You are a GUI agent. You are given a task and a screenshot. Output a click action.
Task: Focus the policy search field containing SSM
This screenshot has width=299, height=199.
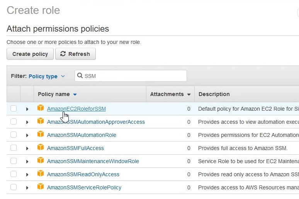point(131,76)
